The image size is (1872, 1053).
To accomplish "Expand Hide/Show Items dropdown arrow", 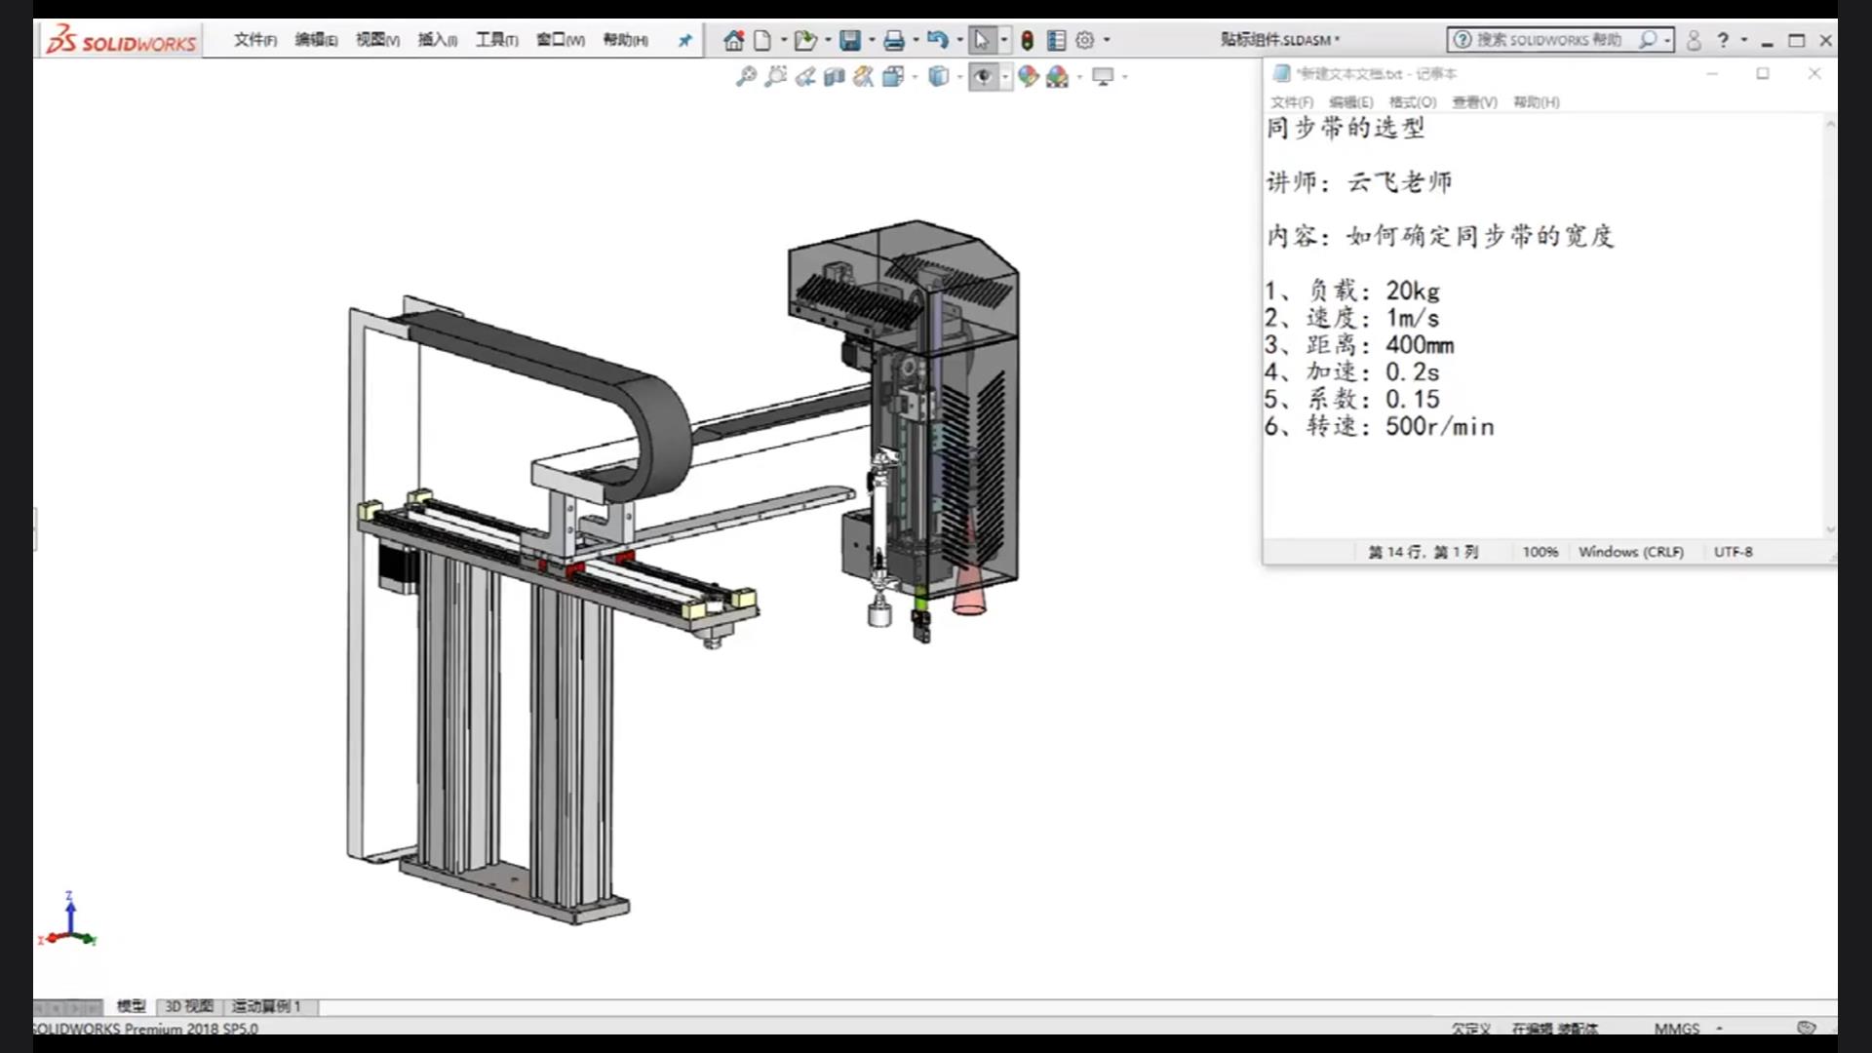I will [1005, 76].
